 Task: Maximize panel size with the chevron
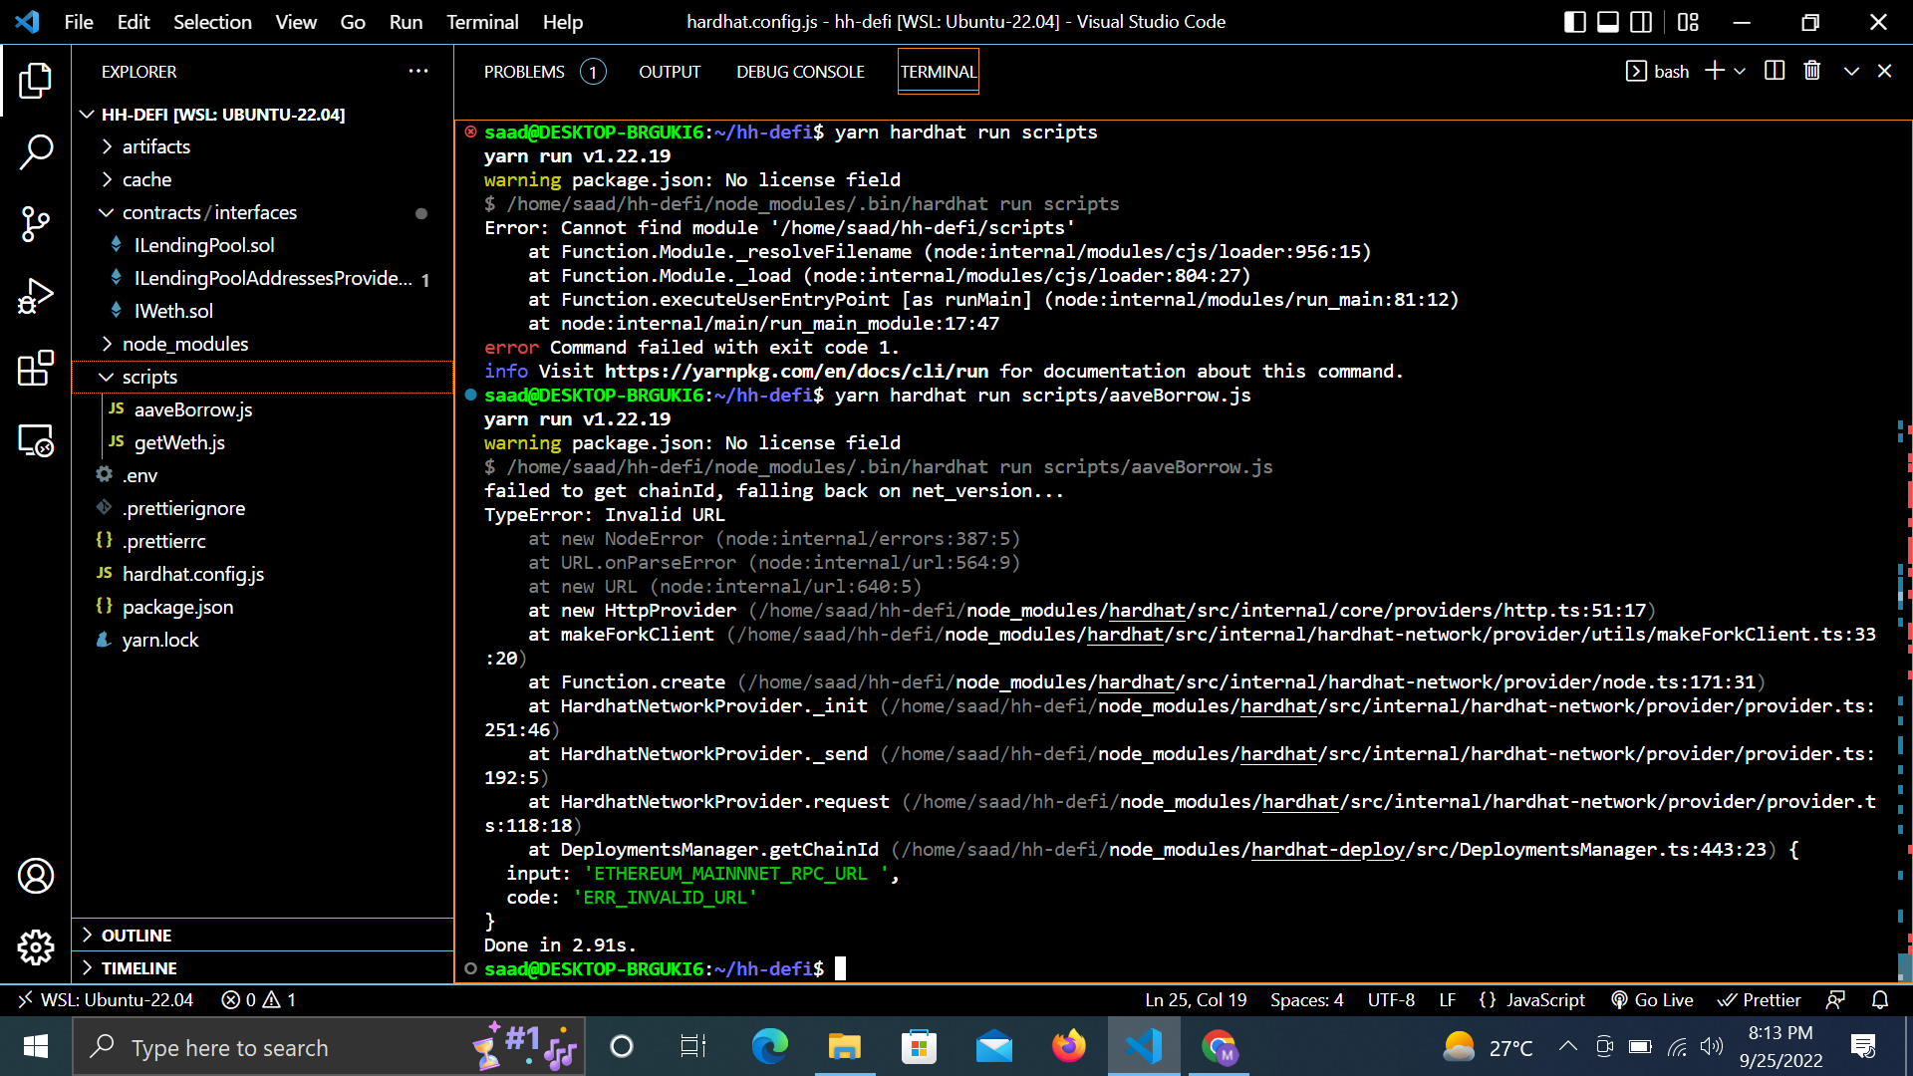pos(1851,71)
